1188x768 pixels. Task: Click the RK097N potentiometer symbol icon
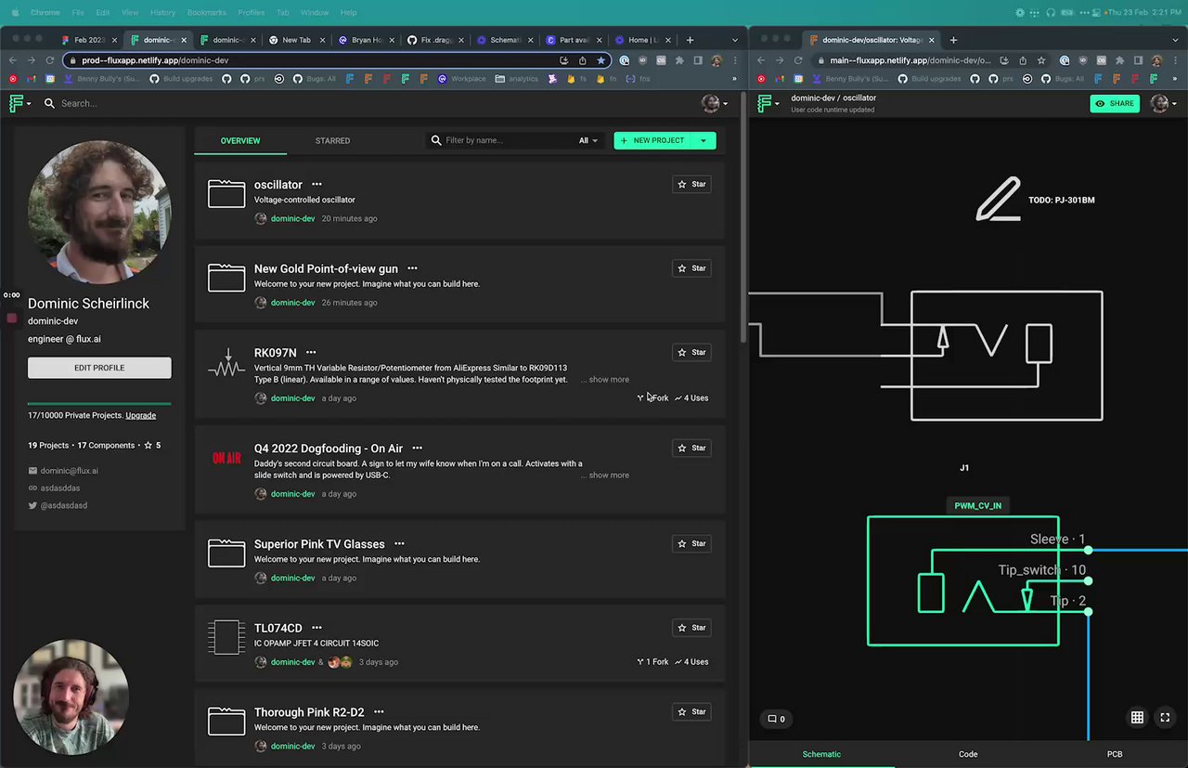226,363
